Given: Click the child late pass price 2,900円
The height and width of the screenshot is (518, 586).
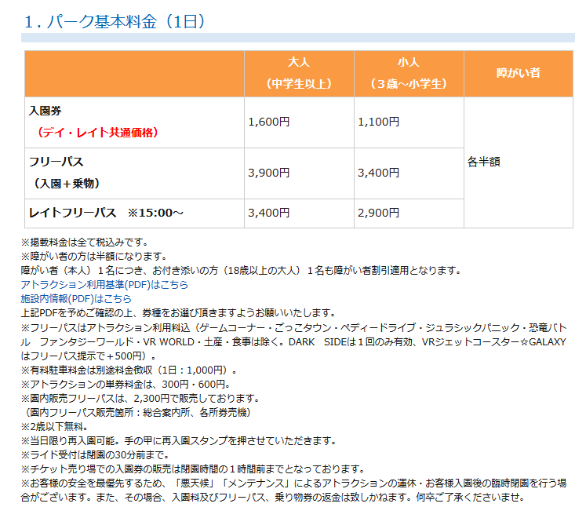Looking at the screenshot, I should click(x=378, y=213).
